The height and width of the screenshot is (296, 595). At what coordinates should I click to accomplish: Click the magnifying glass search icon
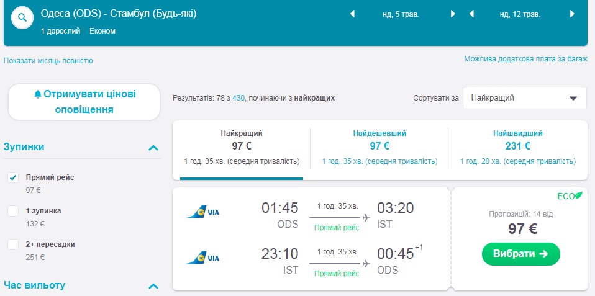(22, 17)
